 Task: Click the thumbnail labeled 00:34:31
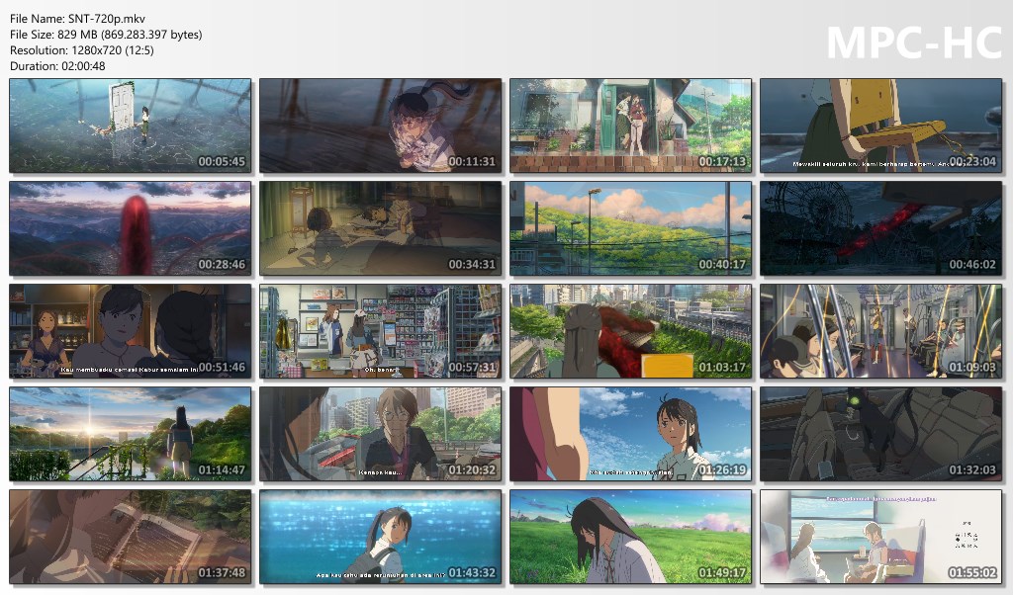pyautogui.click(x=380, y=228)
